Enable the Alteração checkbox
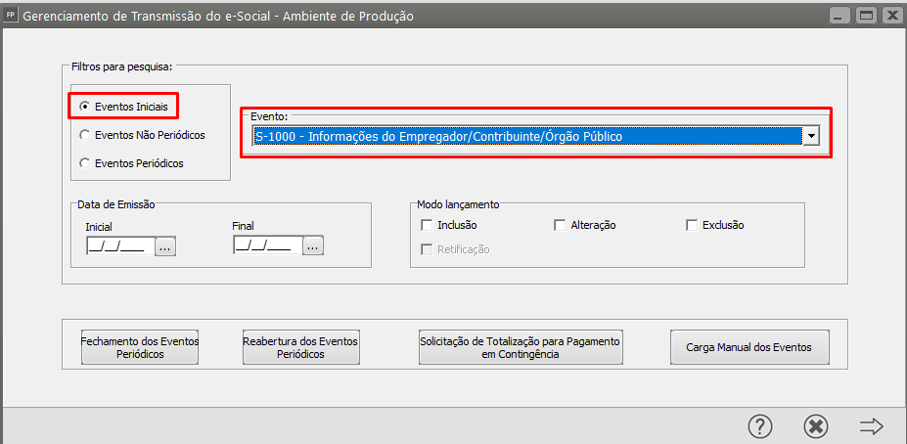The width and height of the screenshot is (907, 444). coord(560,225)
